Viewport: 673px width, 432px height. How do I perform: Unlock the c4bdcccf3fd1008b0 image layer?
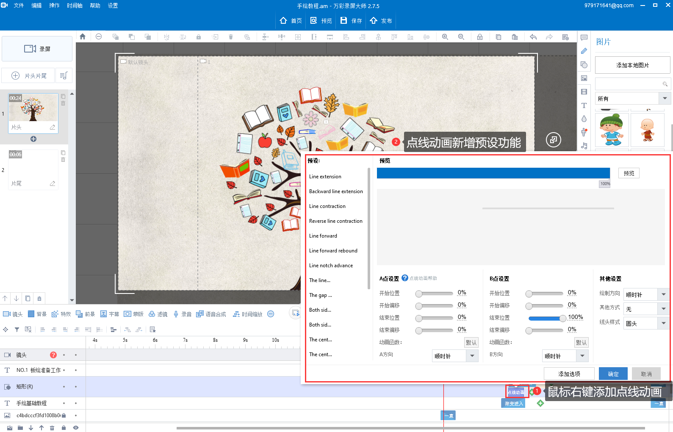pos(64,415)
